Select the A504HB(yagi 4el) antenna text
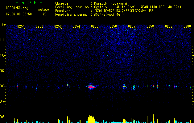The height and width of the screenshot is (123, 194). 109,14
